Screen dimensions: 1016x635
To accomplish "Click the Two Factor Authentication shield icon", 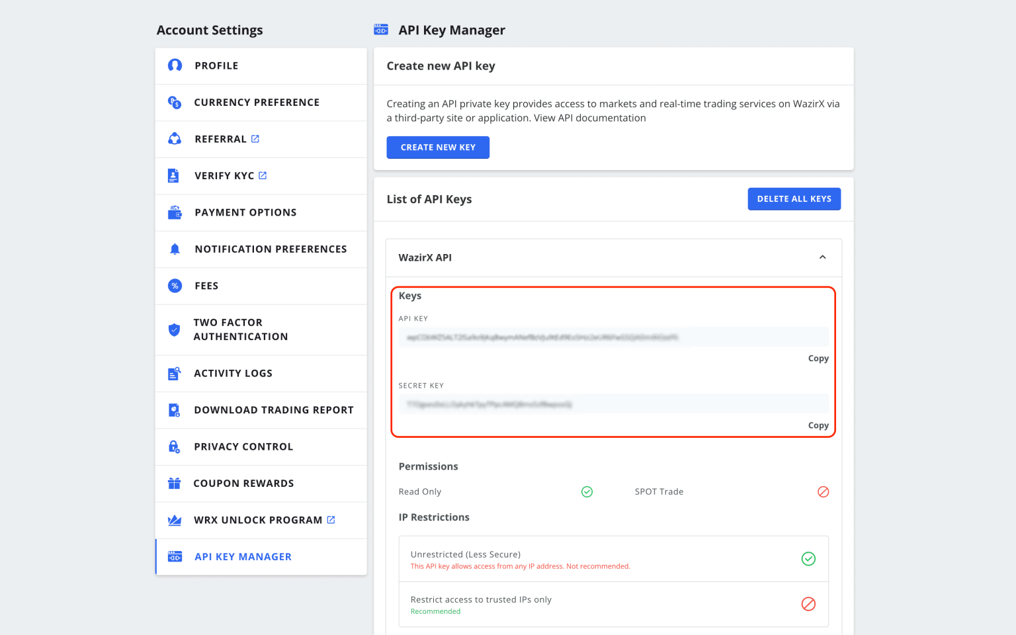I will pos(173,329).
